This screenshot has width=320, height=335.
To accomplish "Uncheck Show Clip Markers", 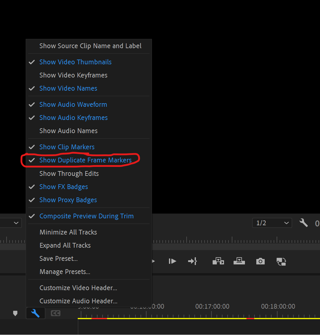I will pos(89,147).
